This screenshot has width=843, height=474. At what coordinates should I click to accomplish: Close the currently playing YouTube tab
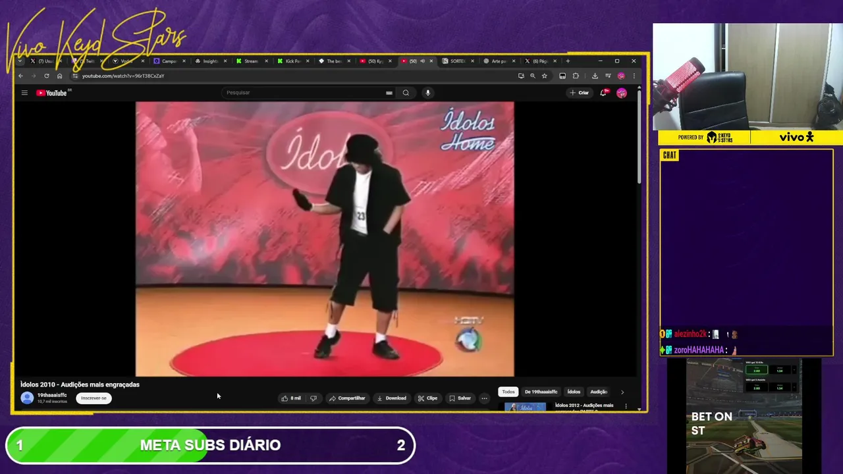(x=431, y=61)
